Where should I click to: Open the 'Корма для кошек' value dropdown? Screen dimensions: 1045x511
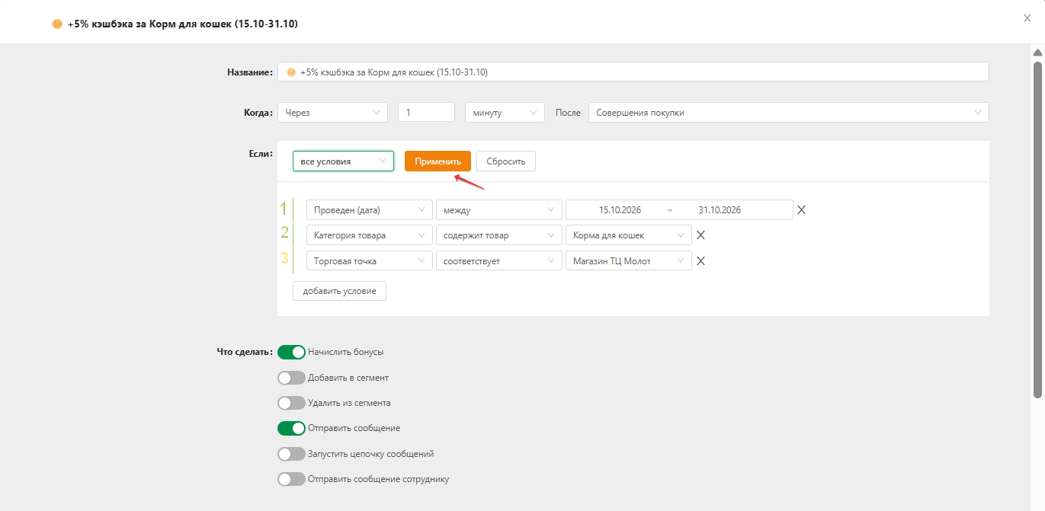629,235
